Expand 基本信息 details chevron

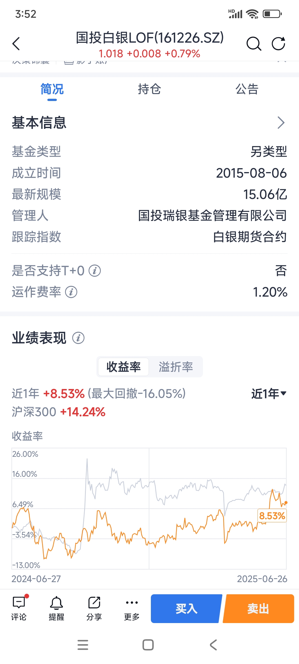(x=281, y=123)
